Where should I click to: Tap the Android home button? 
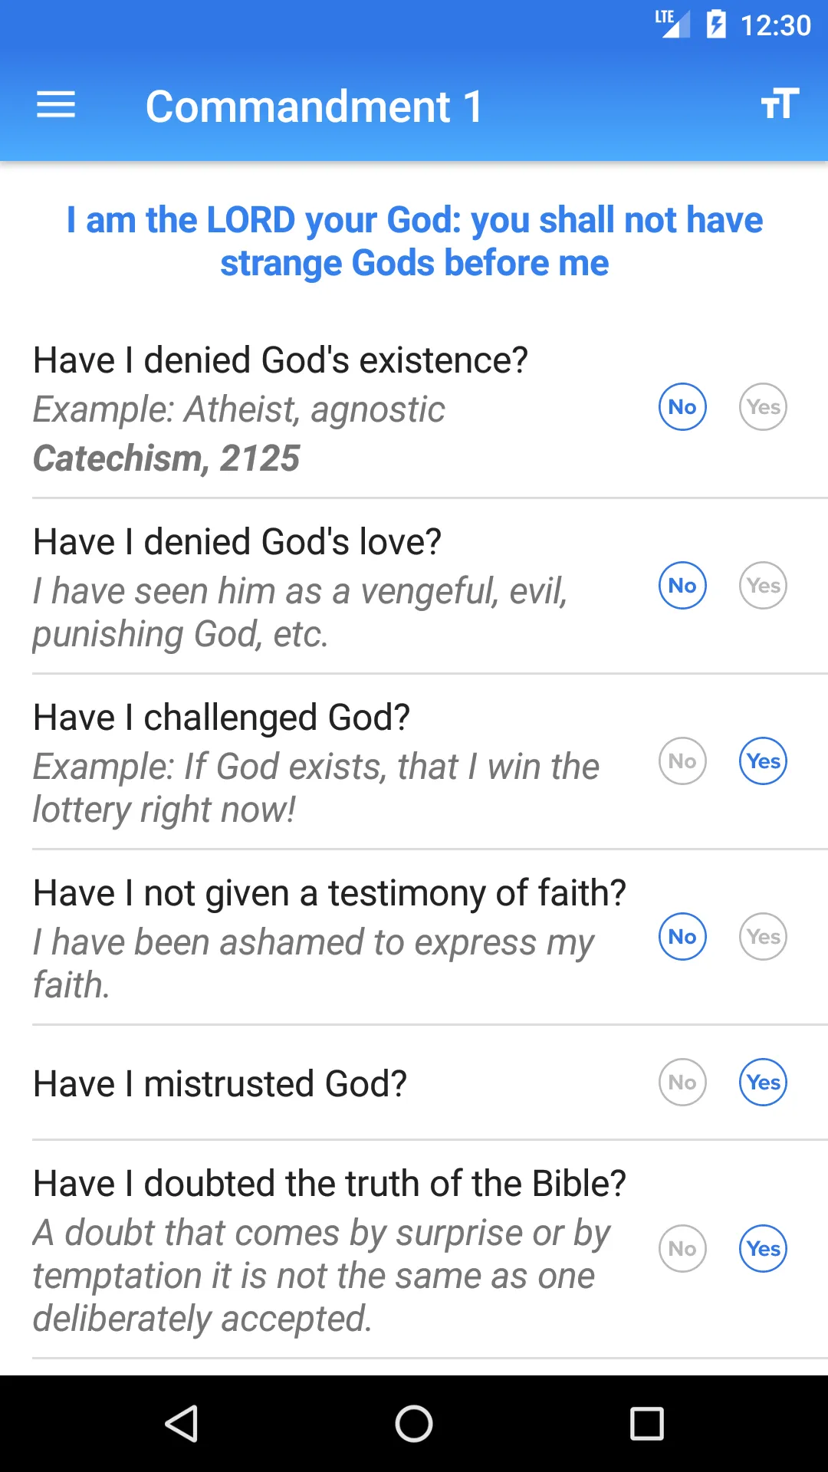coord(414,1424)
